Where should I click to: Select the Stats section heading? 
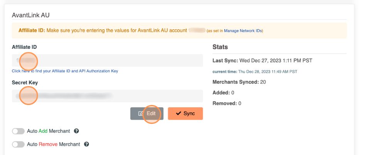point(220,47)
